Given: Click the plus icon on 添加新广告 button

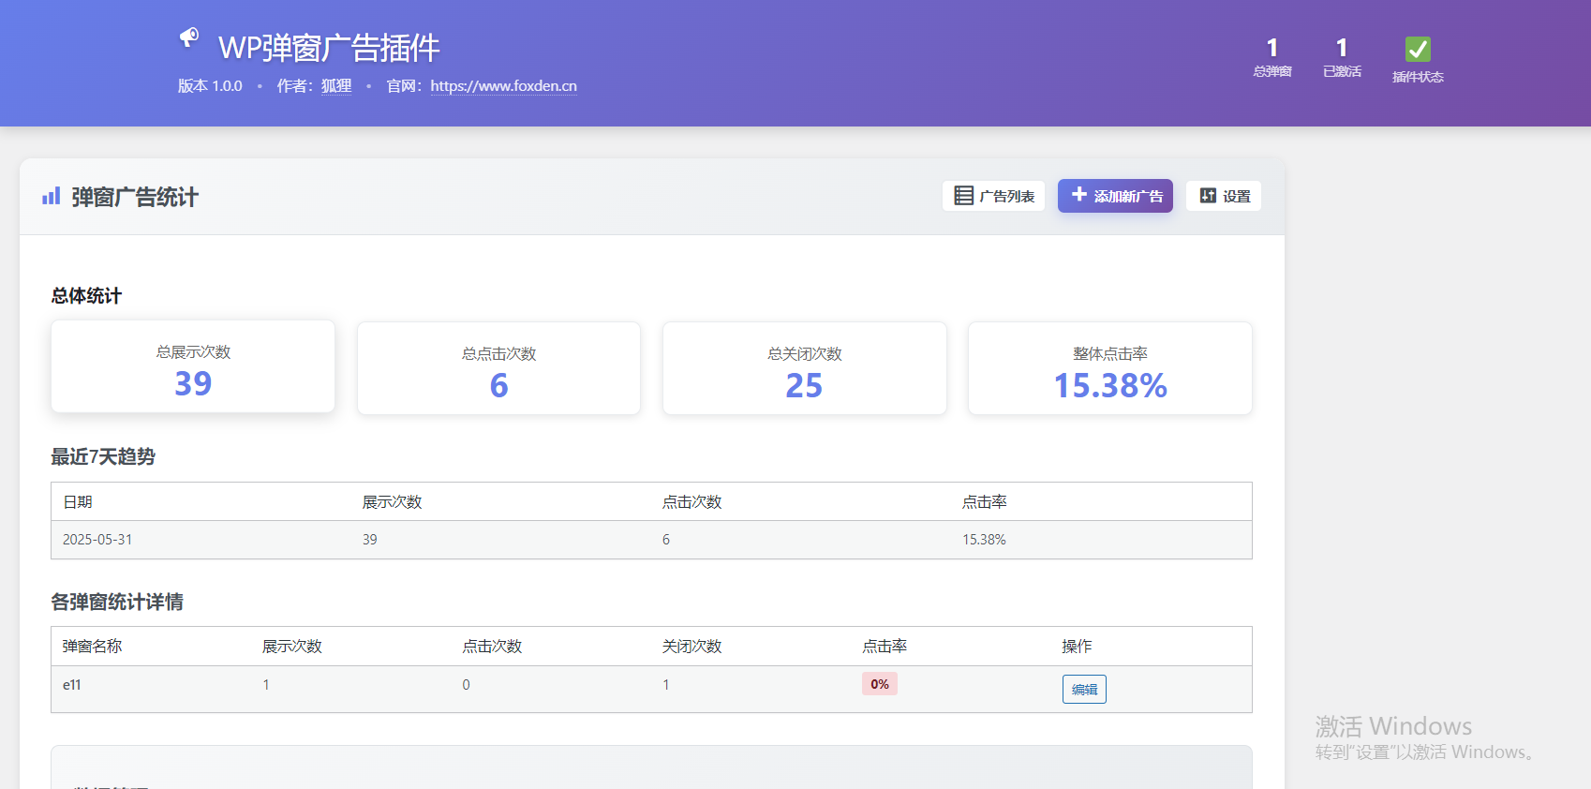Looking at the screenshot, I should pyautogui.click(x=1079, y=194).
